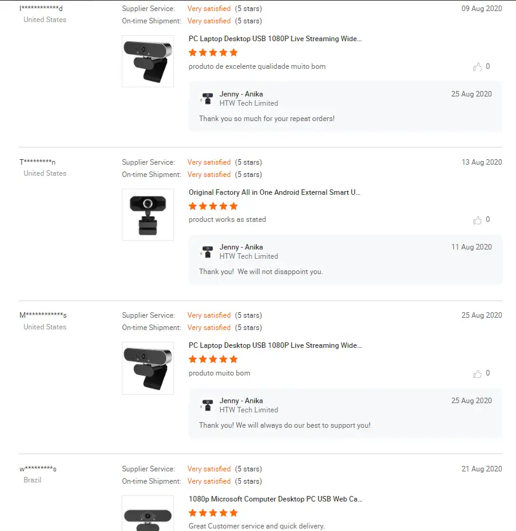Open first PC Laptop Desktop USB 1080P product title
The image size is (516, 531).
tap(275, 39)
